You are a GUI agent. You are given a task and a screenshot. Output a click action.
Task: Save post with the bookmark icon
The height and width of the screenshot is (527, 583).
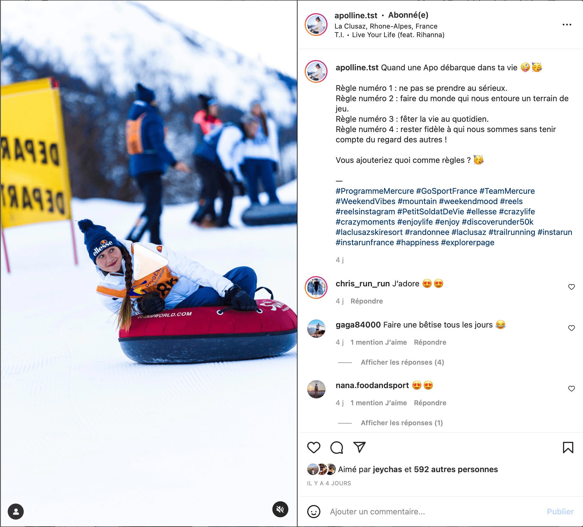pos(568,448)
